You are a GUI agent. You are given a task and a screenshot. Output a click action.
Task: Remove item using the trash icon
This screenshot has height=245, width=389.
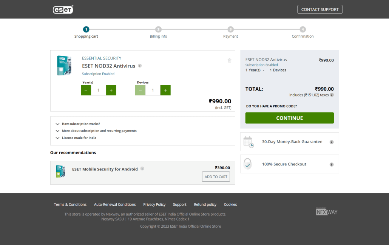[x=230, y=60]
